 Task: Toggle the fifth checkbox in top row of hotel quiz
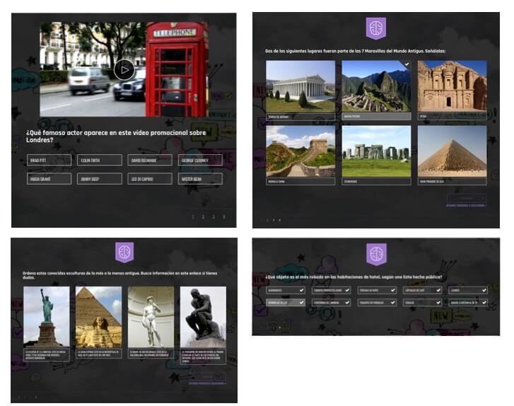click(x=484, y=290)
